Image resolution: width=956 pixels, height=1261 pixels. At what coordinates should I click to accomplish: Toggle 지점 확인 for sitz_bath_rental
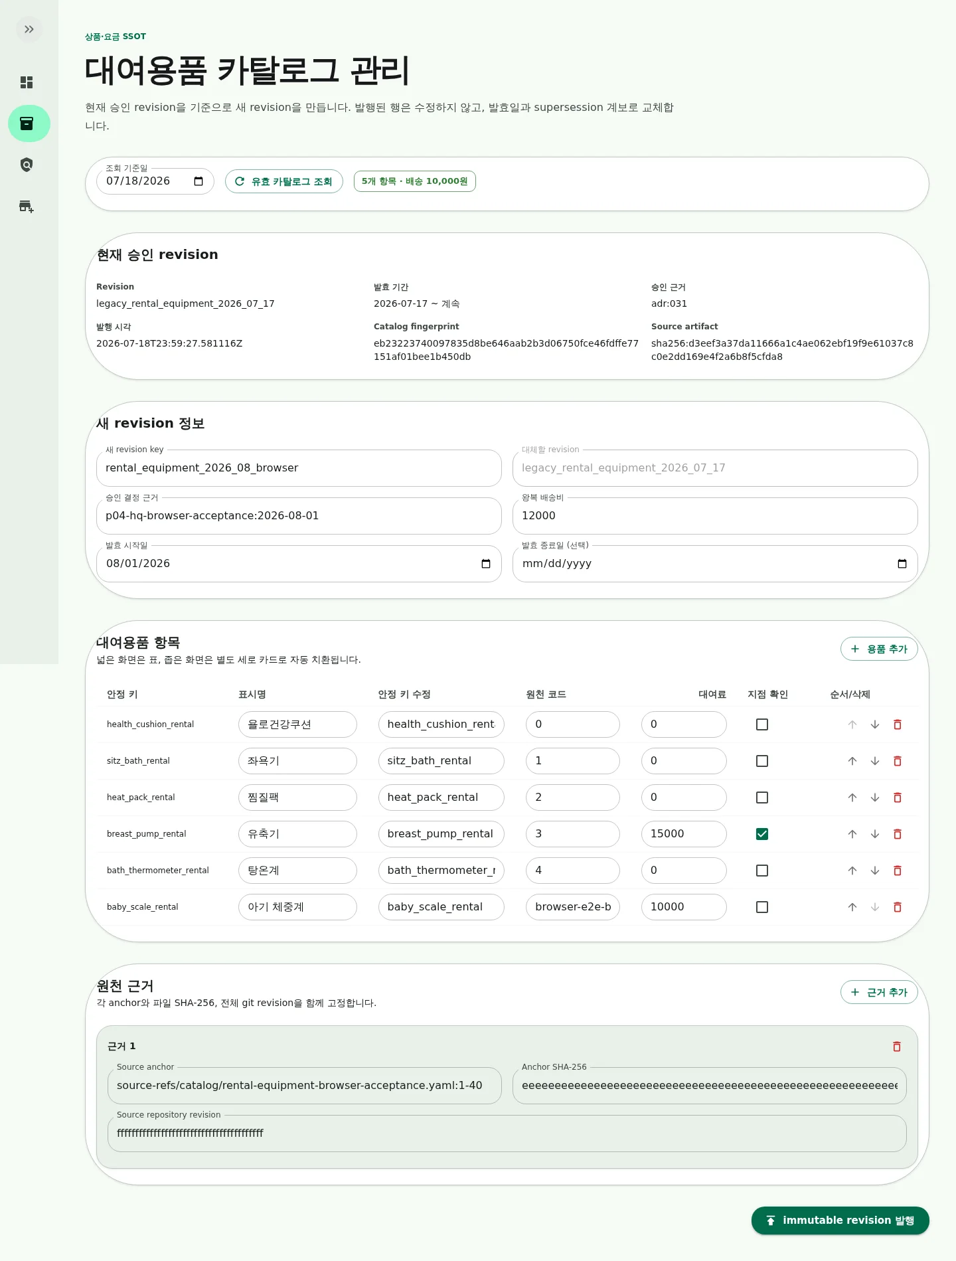pyautogui.click(x=762, y=761)
